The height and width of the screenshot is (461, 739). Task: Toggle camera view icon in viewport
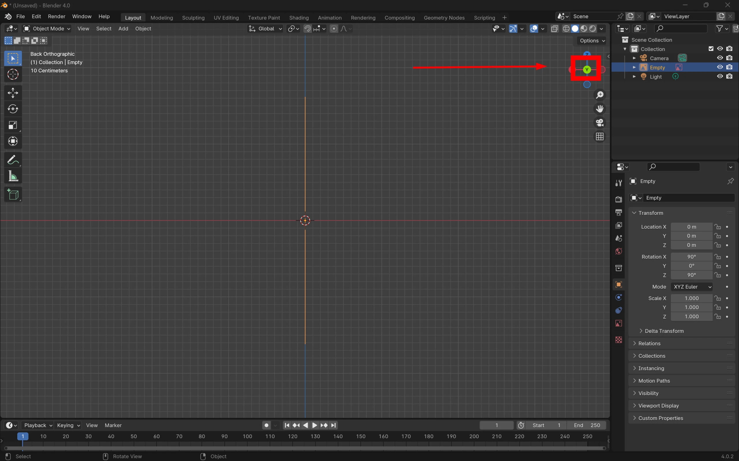pos(600,122)
